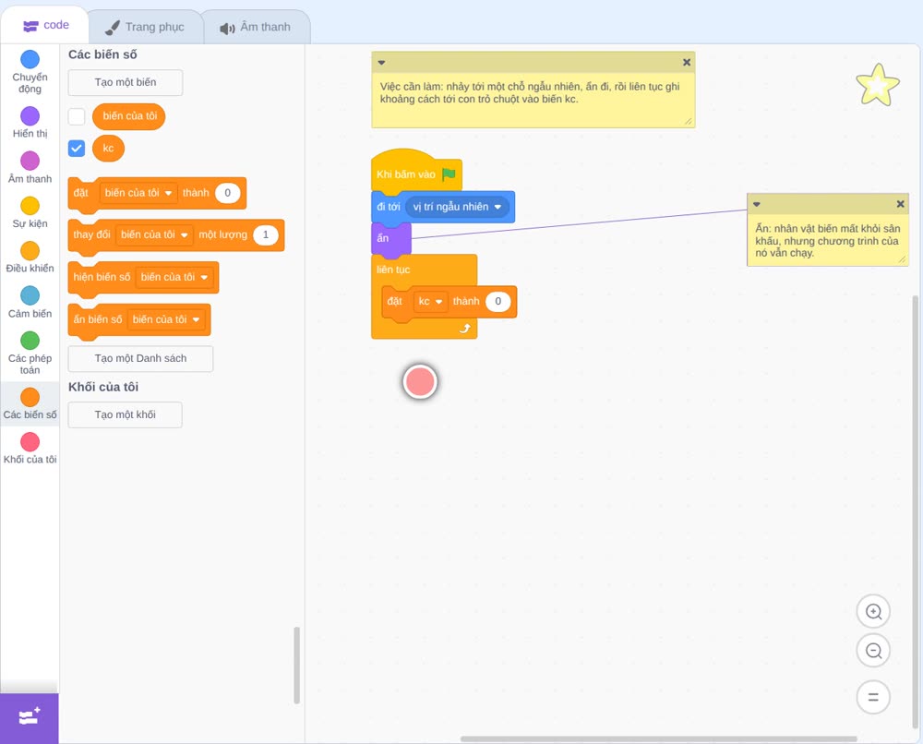923x744 pixels.
Task: Switch to the code tab
Action: (45, 25)
